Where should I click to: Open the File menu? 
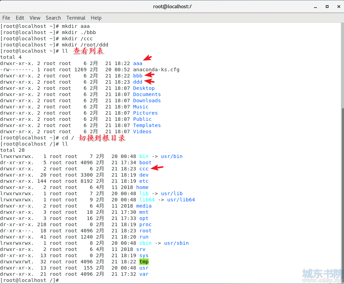[x=6, y=18]
